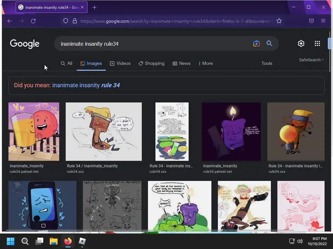
Task: Select the browser tab titled inanimate insanity
Action: click(x=51, y=7)
